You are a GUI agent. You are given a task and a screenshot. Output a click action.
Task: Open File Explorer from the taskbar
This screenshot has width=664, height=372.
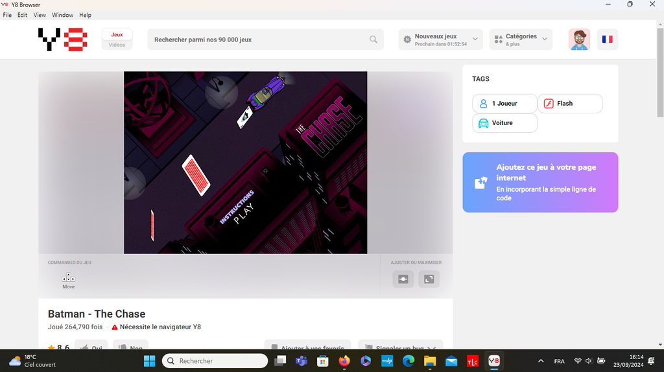429,361
